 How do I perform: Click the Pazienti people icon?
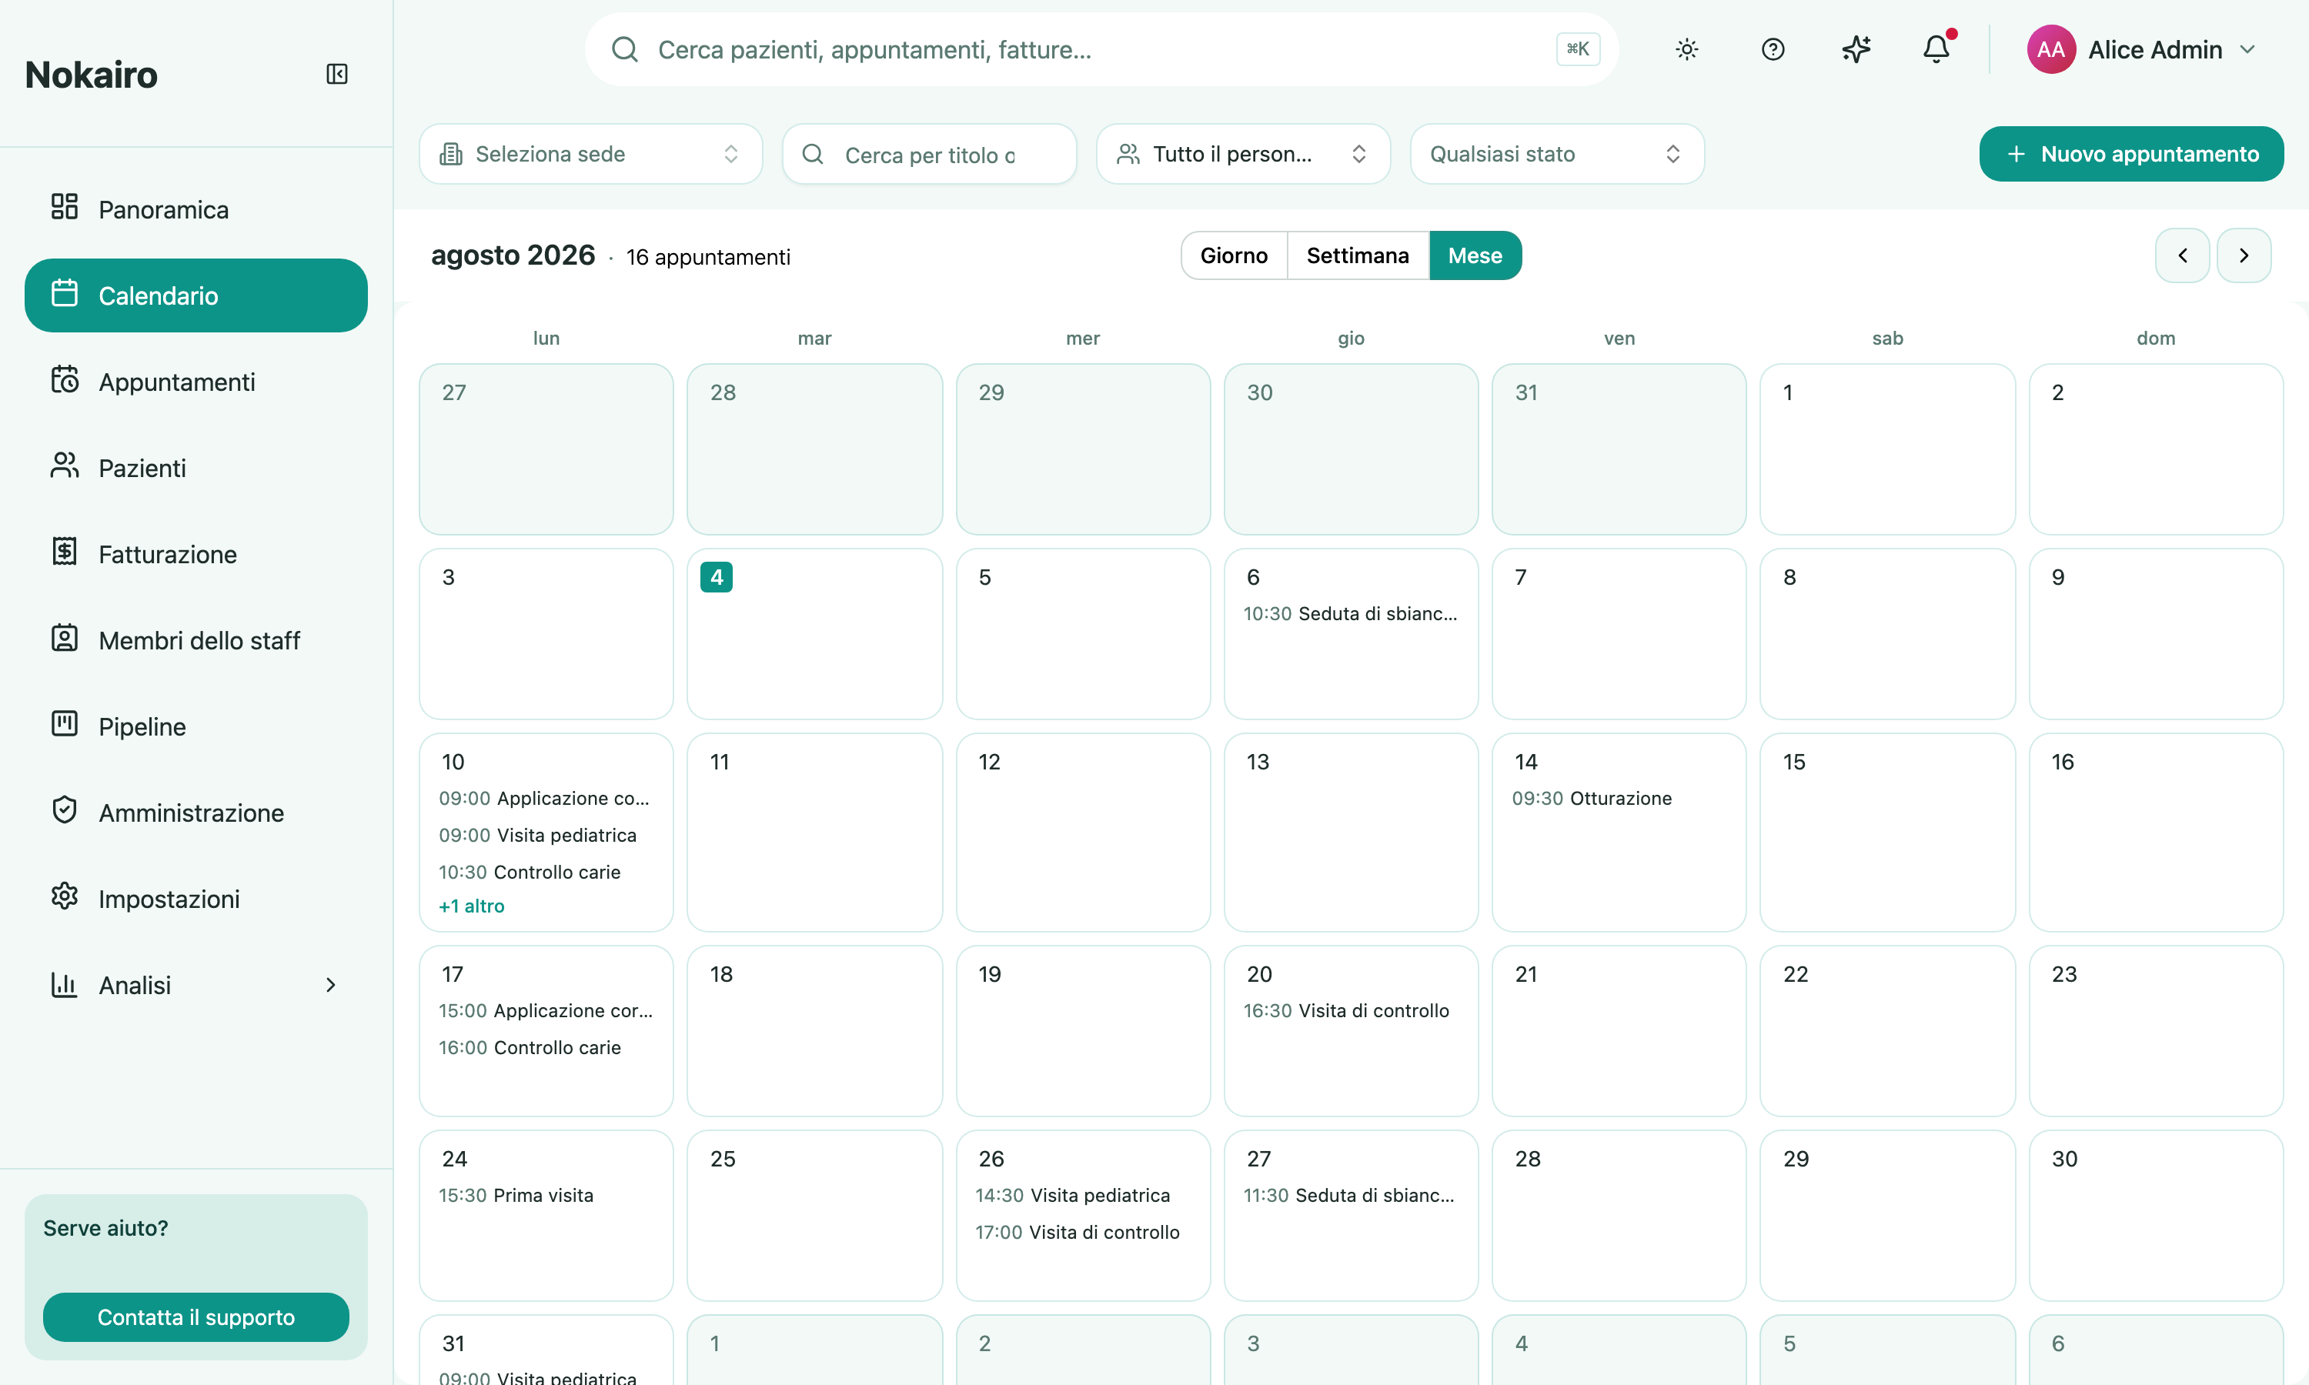point(65,466)
